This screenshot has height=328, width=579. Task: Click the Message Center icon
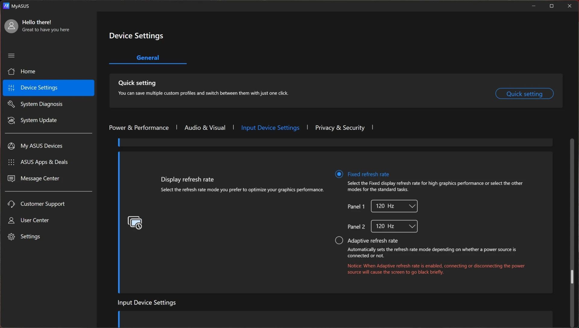11,178
